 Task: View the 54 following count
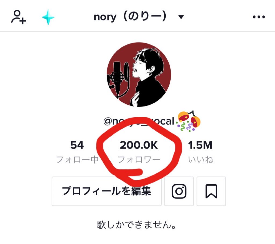77,145
